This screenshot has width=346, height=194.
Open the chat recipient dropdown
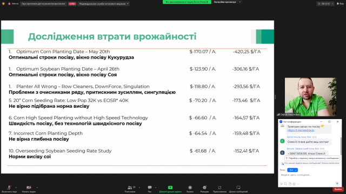pos(292,170)
